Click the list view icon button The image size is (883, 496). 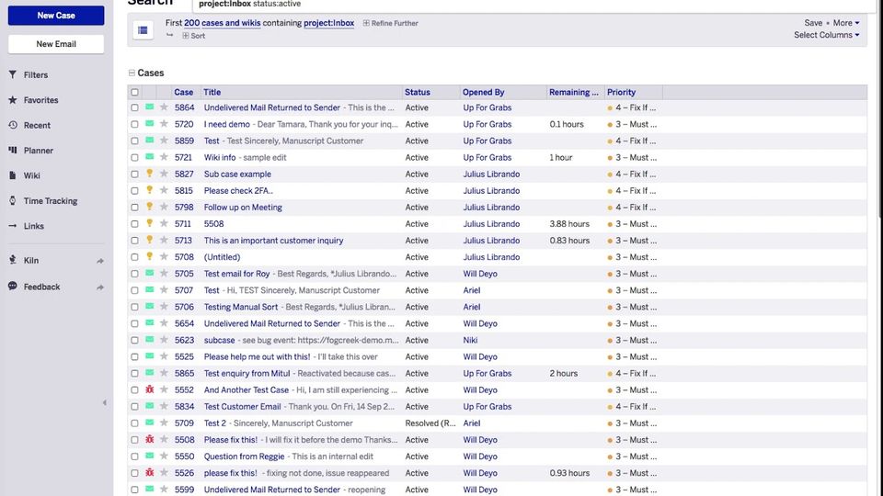(x=143, y=29)
